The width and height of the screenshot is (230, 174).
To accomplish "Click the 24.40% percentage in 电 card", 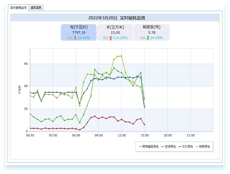I will (83, 38).
